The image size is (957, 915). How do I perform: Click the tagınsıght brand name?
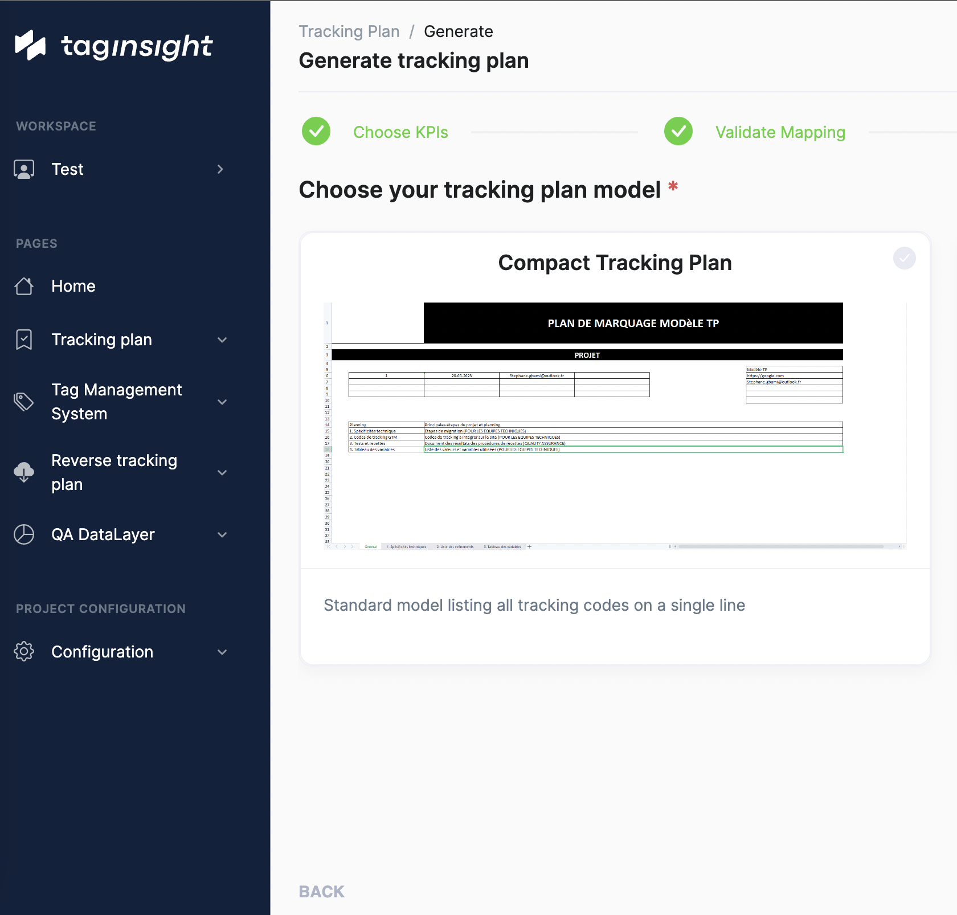pyautogui.click(x=137, y=46)
